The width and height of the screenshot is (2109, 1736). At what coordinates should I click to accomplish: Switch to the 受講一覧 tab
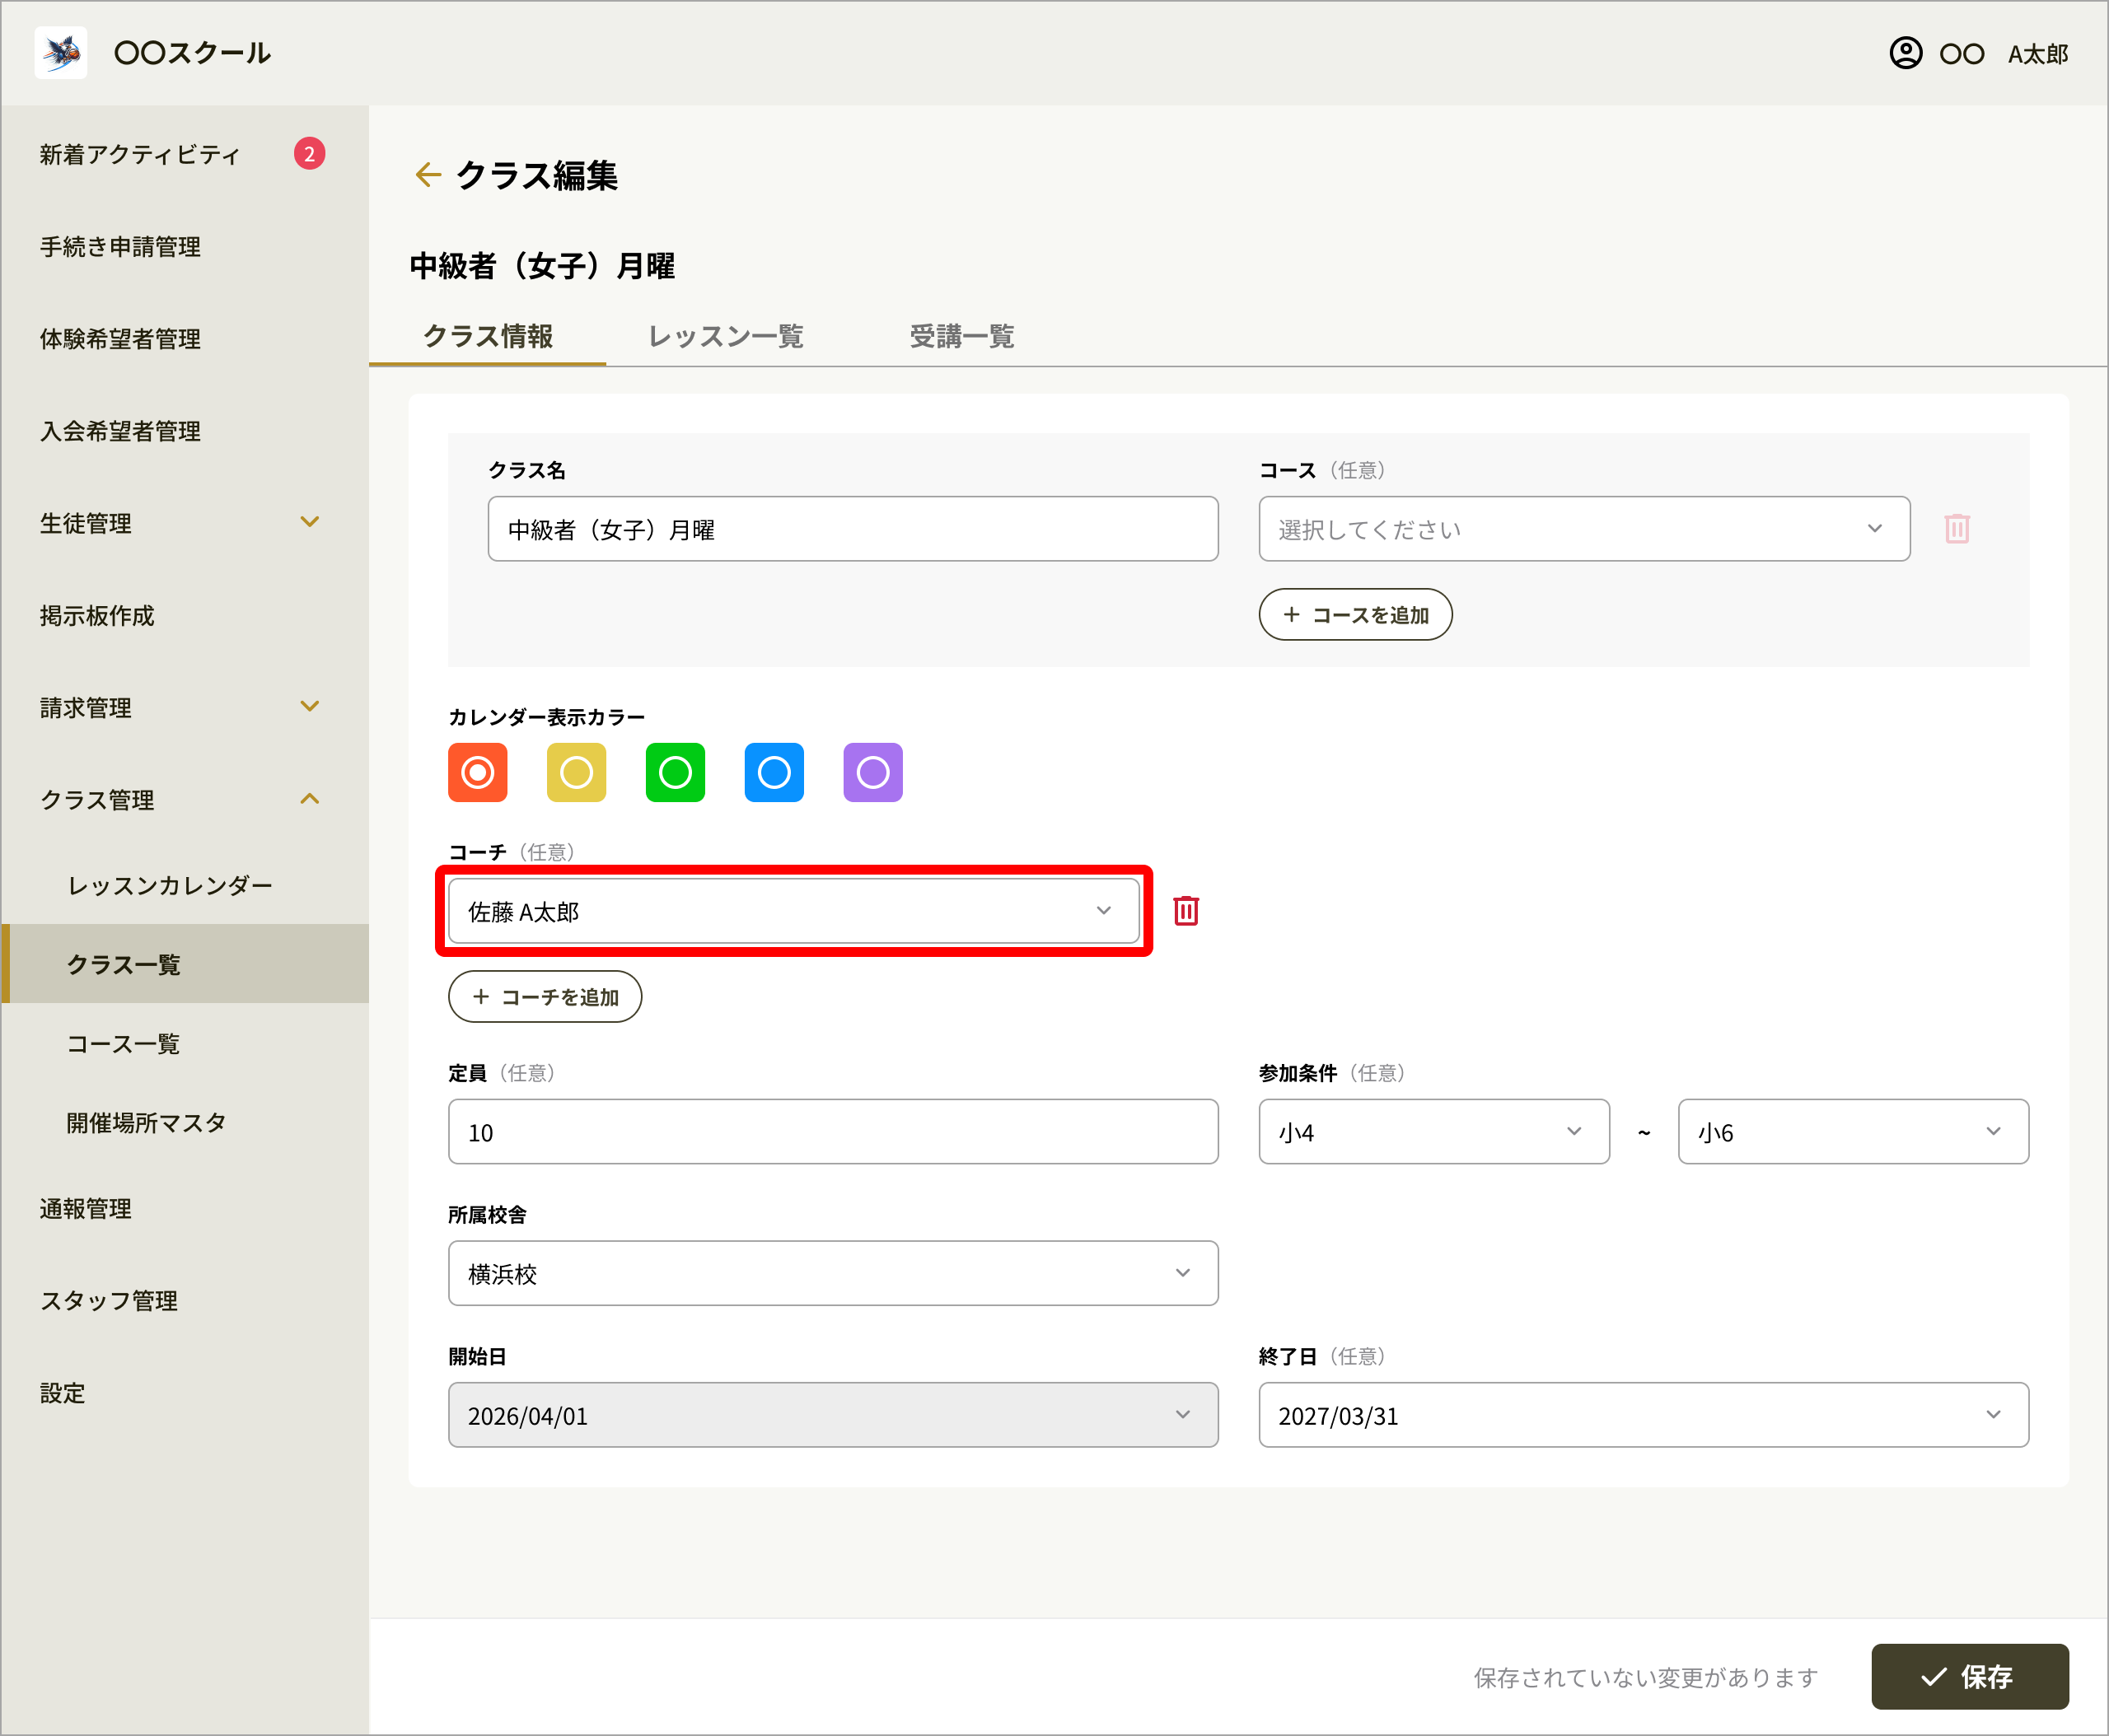tap(962, 336)
